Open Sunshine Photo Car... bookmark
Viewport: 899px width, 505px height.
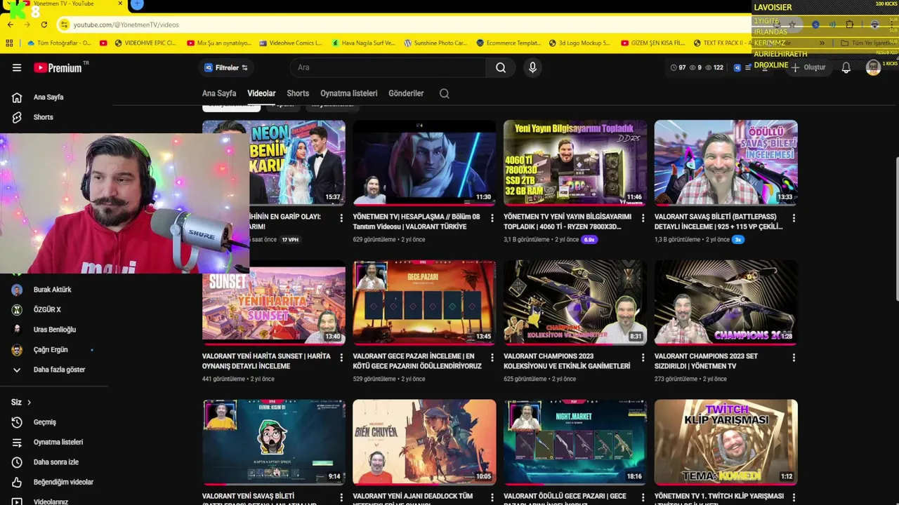click(435, 43)
